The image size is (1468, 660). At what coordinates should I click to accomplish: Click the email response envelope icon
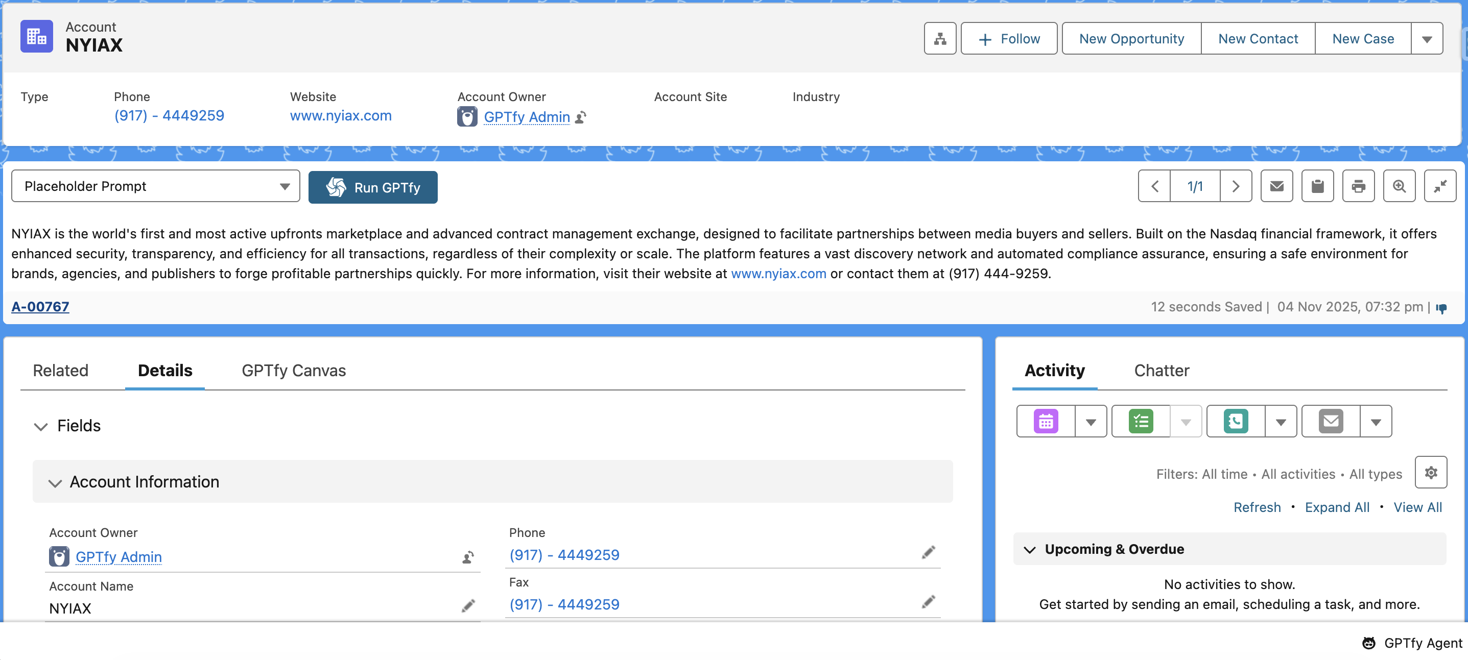click(1276, 186)
